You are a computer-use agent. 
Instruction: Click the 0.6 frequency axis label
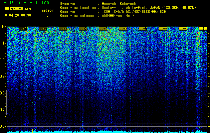3,126
